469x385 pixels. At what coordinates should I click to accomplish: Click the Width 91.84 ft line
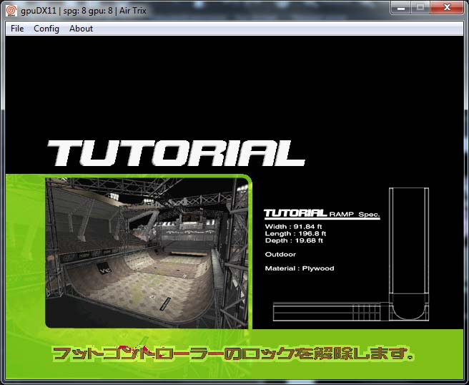click(x=295, y=228)
